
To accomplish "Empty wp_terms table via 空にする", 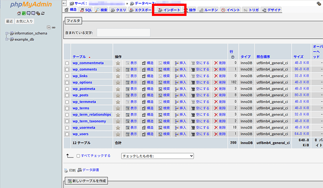I will (x=200, y=108).
